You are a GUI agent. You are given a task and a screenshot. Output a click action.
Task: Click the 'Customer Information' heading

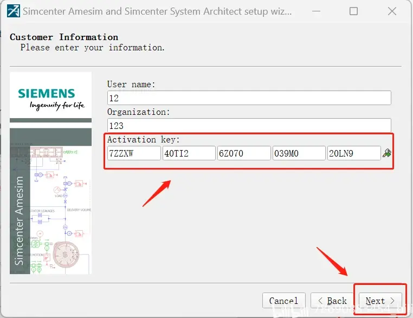click(x=64, y=37)
